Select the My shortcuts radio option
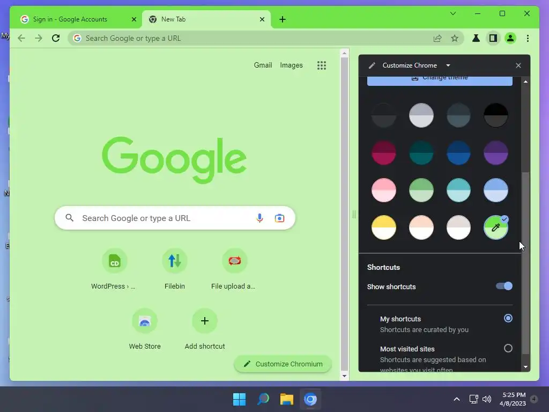 tap(508, 318)
